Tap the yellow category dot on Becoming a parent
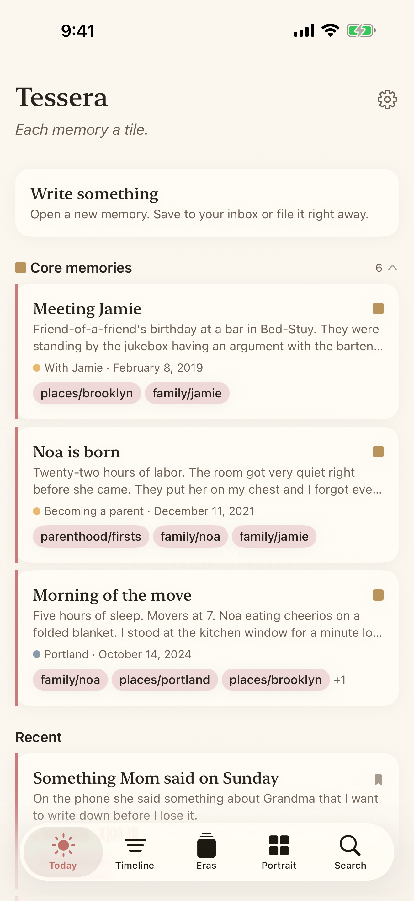Viewport: 414px width, 901px height. tap(37, 511)
